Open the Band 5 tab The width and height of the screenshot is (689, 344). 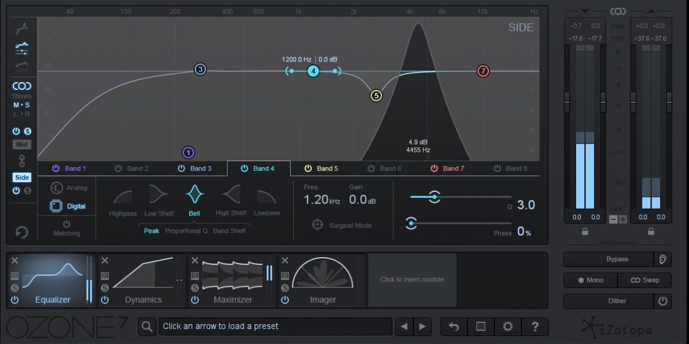pos(321,168)
